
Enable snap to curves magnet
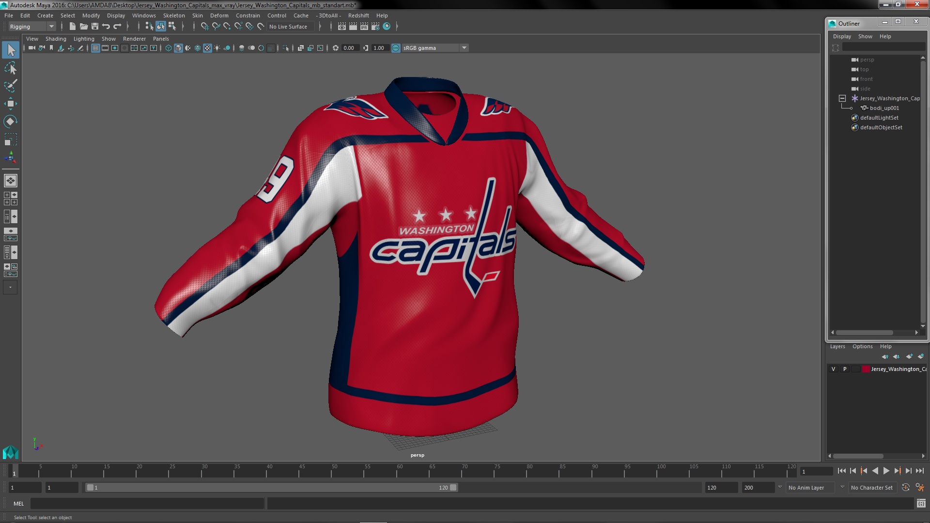(x=216, y=27)
